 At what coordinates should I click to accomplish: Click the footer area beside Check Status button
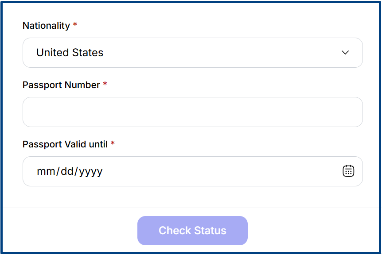310,231
